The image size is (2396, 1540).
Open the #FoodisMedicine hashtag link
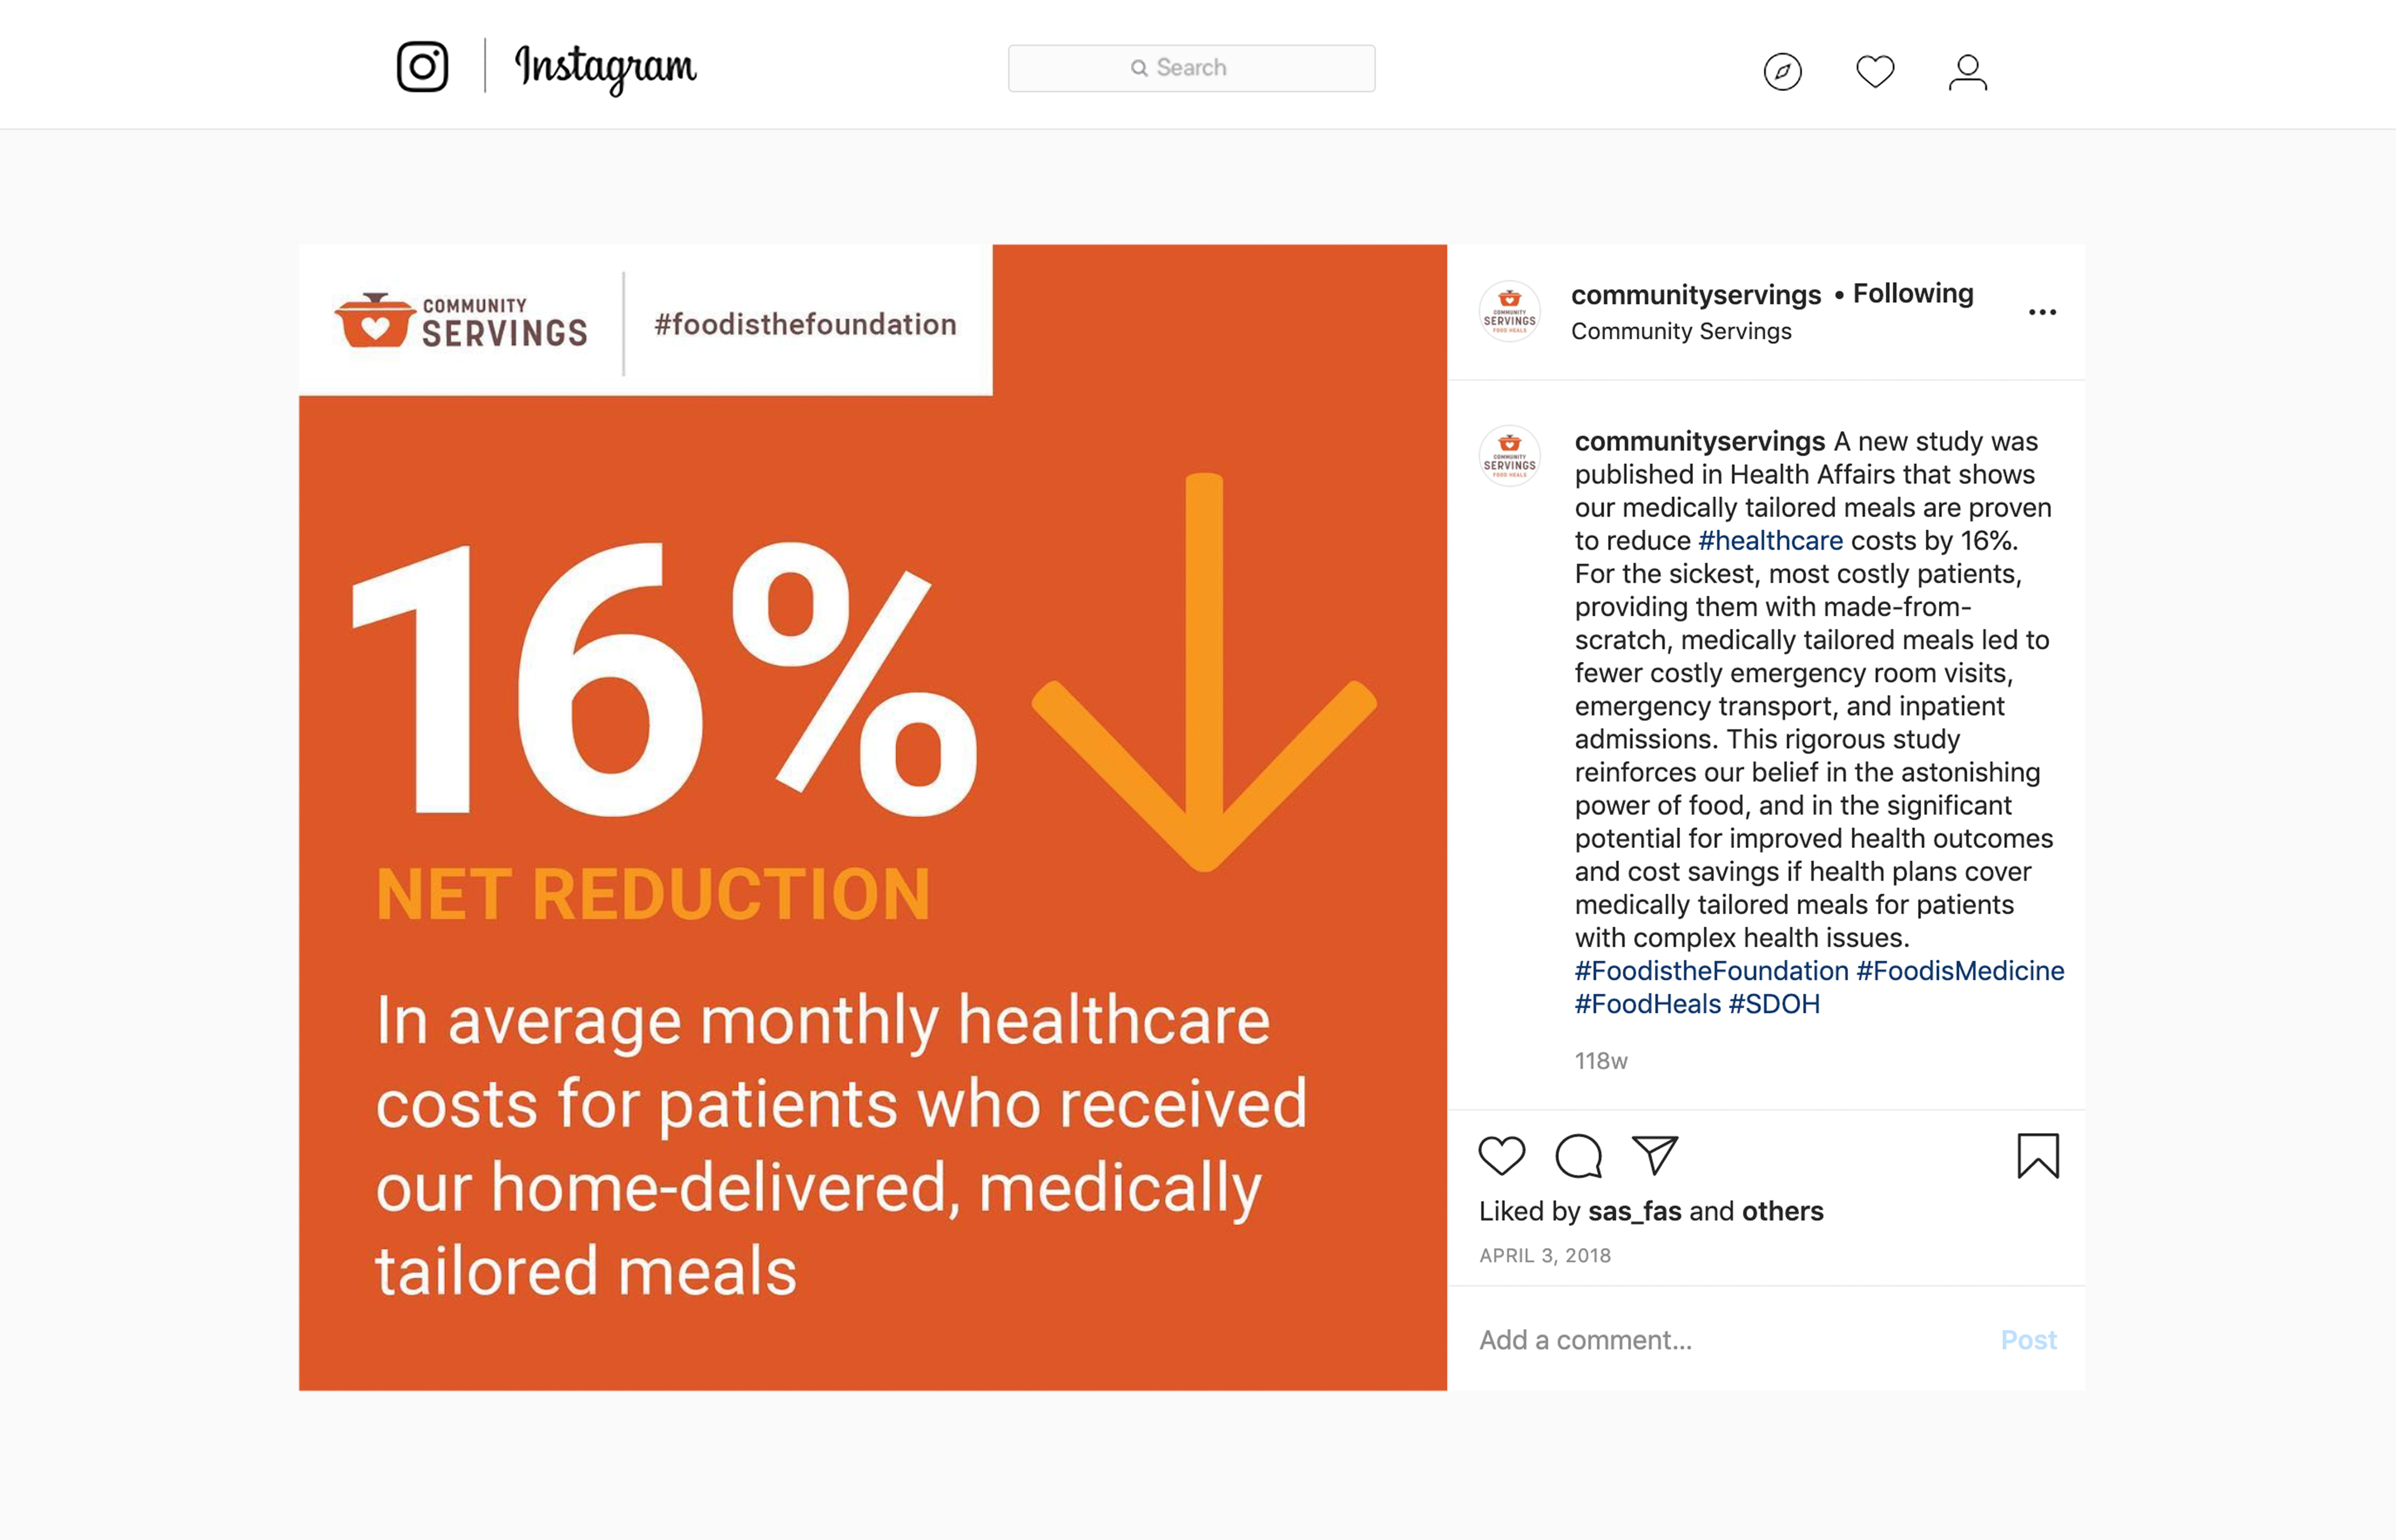(x=1960, y=971)
